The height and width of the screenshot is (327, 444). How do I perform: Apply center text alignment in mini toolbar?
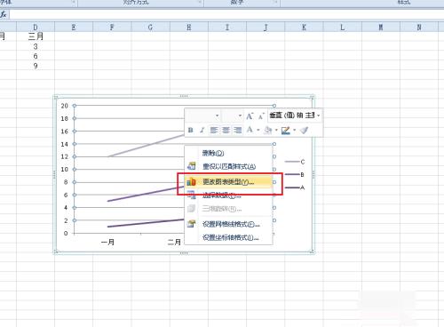[226, 130]
